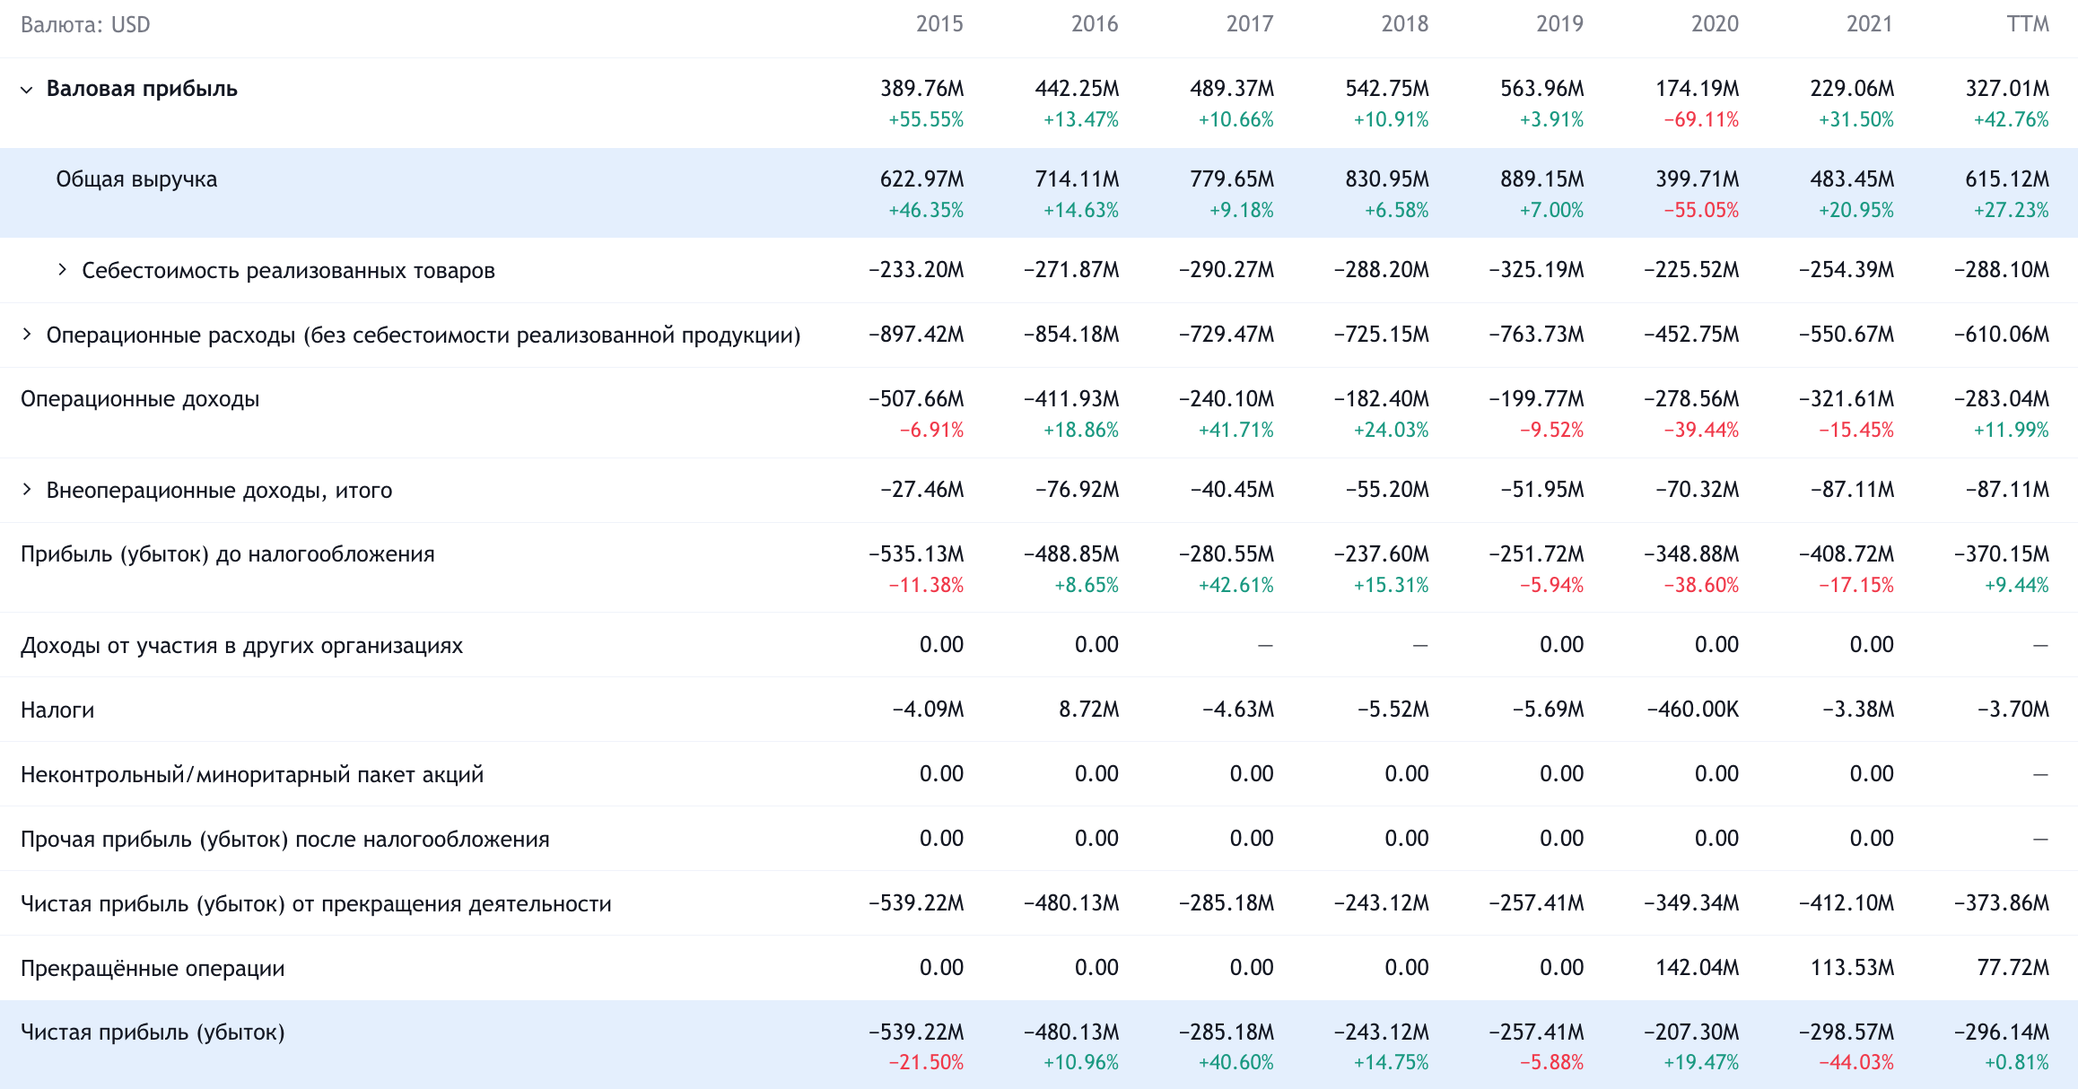The width and height of the screenshot is (2078, 1089).
Task: Click the 2020 column header
Action: coord(1715,24)
